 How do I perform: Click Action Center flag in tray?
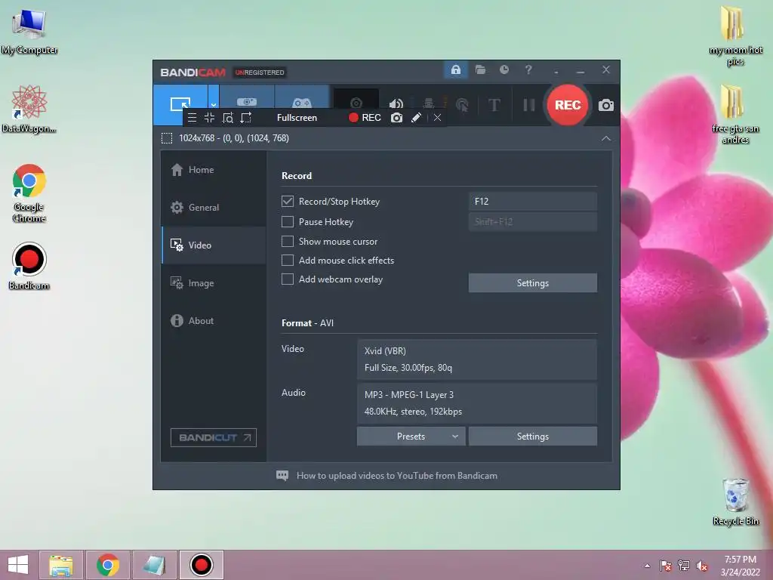click(x=665, y=566)
